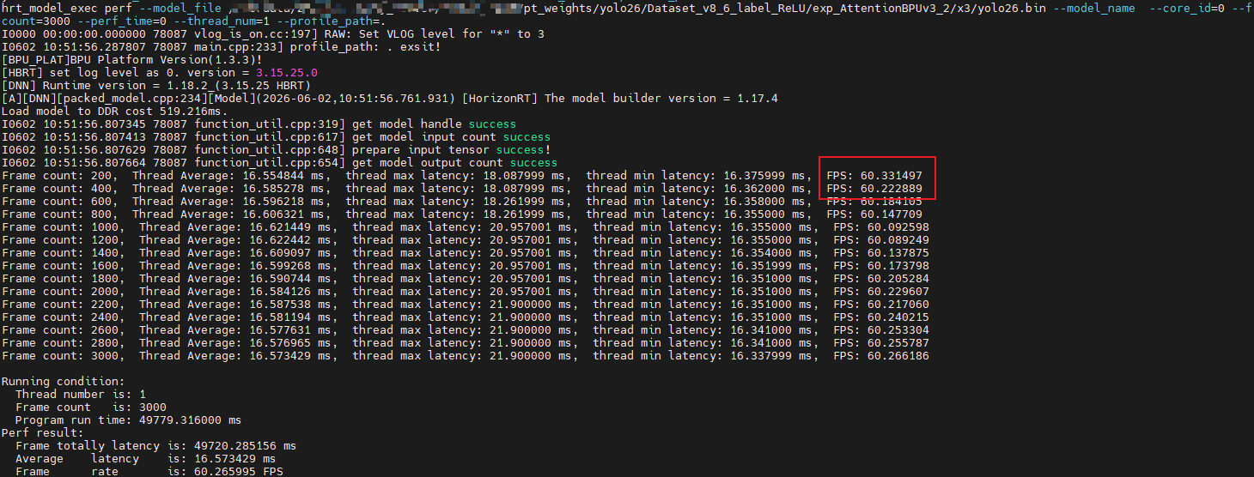Click the Frame count: 1000 line
This screenshot has width=1254, height=477.
click(x=466, y=227)
